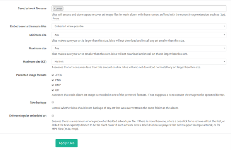Enable Enforce singular embedded art checkbox
231x150 pixels.
point(53,116)
